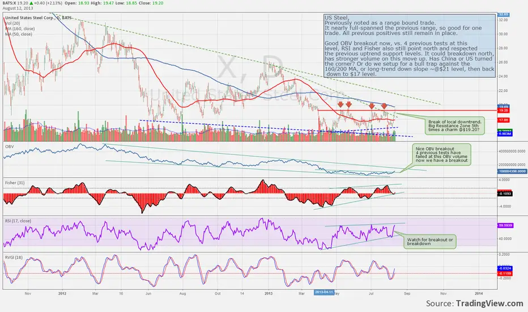The width and height of the screenshot is (528, 312).
Task: Click the 'Break of local downtrend' callout
Action: tap(454, 126)
